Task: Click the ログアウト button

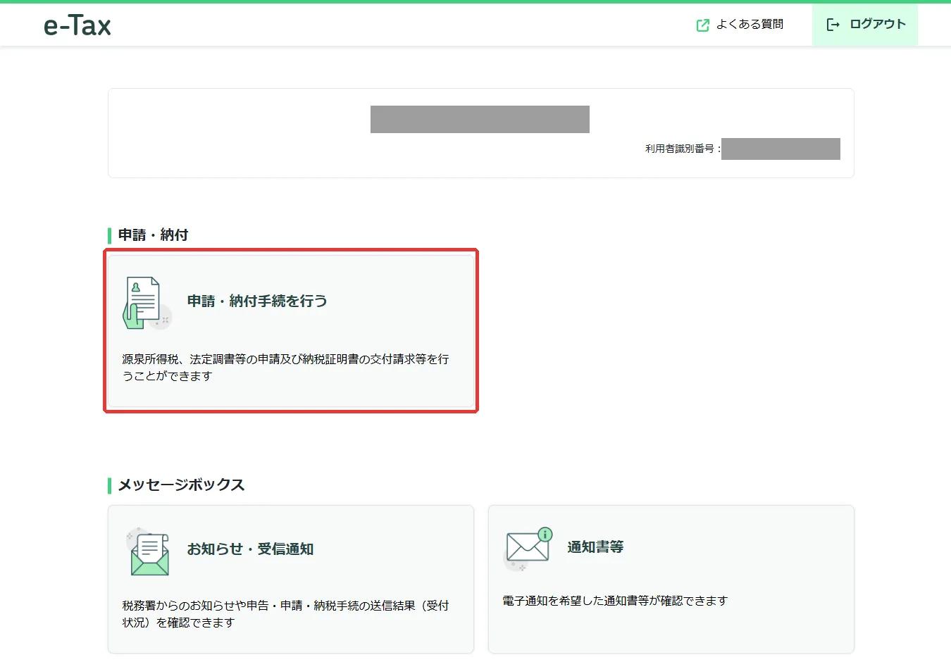Action: [865, 25]
